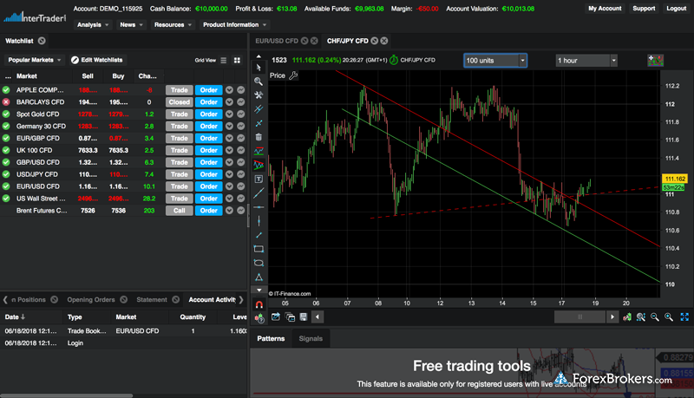This screenshot has width=694, height=398.
Task: Expand chevron dropdown for USD/JPY CFD row
Action: [229, 174]
